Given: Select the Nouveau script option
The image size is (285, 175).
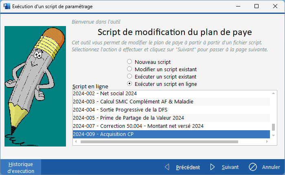Looking at the screenshot, I should click(x=129, y=62).
